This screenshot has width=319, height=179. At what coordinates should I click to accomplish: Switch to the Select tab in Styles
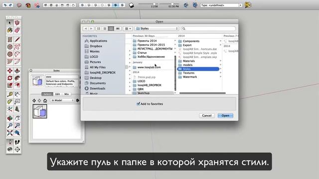pyautogui.click(x=47, y=94)
